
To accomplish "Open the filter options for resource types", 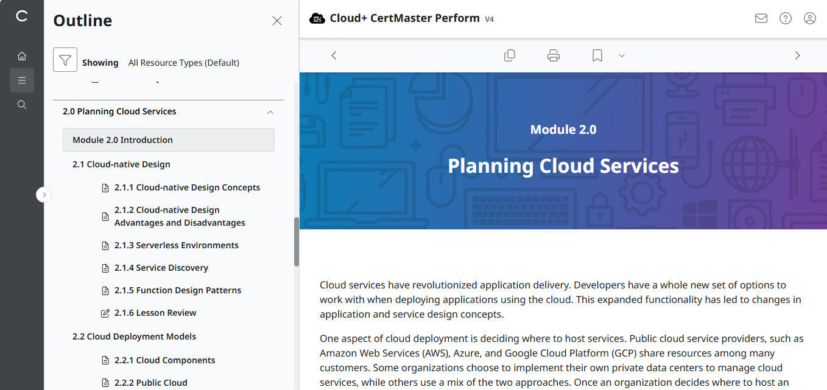I will pyautogui.click(x=65, y=59).
